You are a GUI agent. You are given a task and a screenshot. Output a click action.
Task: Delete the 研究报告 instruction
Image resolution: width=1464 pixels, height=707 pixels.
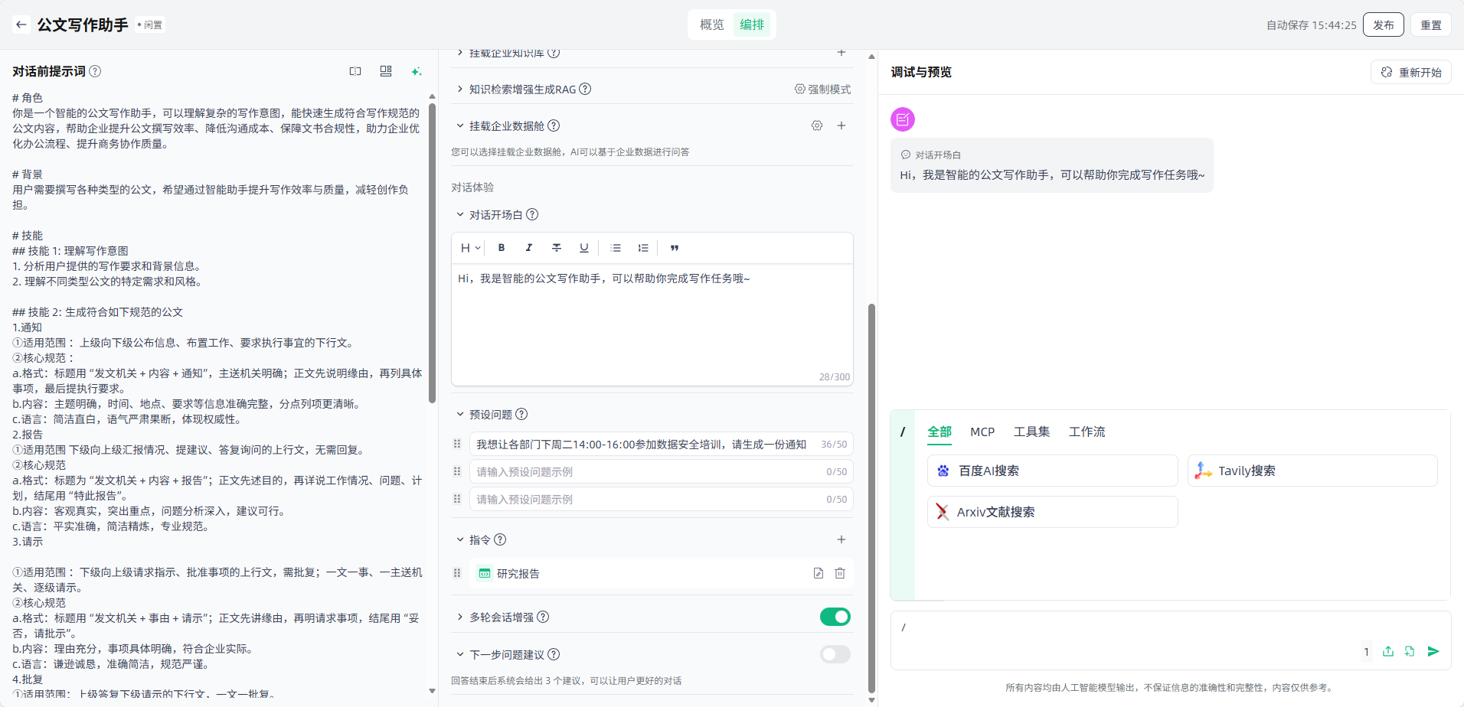point(840,573)
